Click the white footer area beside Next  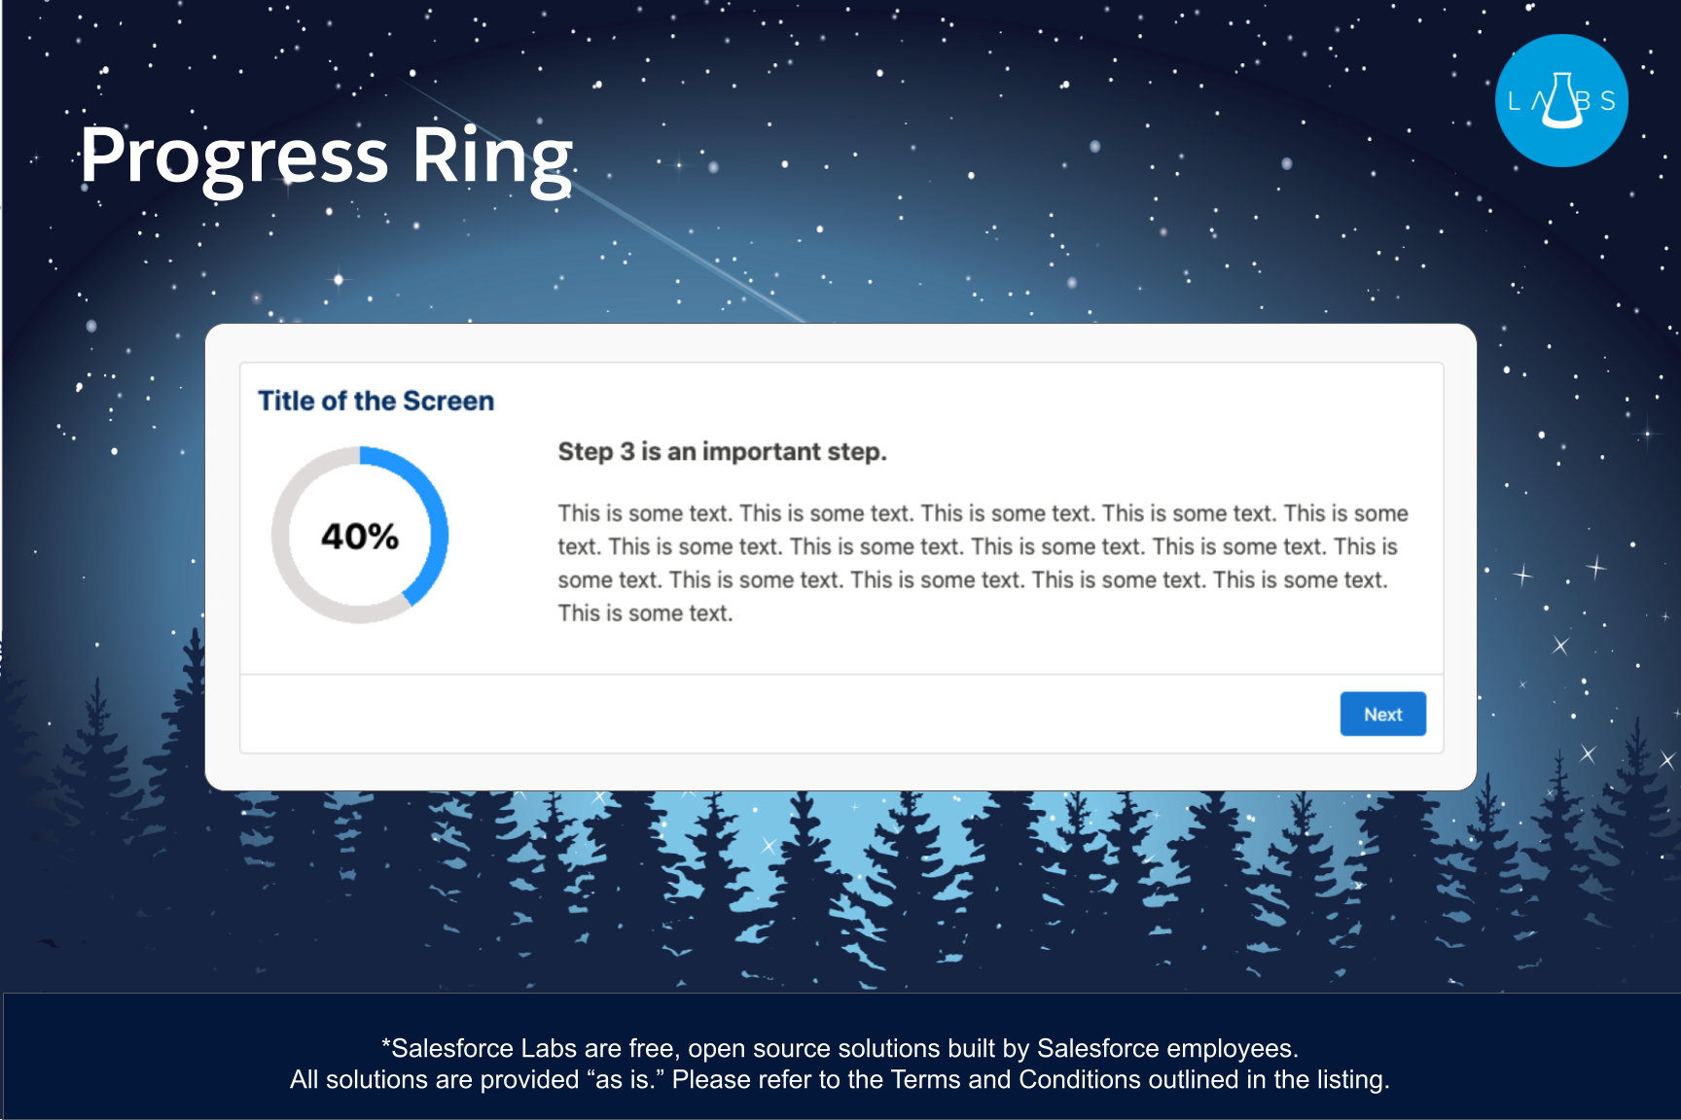790,714
